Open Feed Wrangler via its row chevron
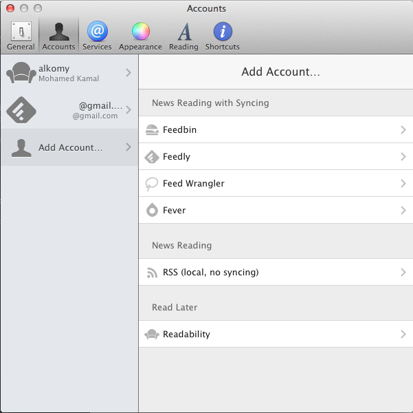 point(403,183)
